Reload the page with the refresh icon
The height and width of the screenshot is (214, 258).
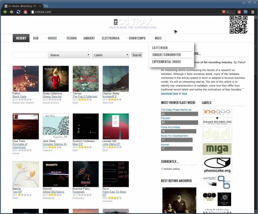18,12
